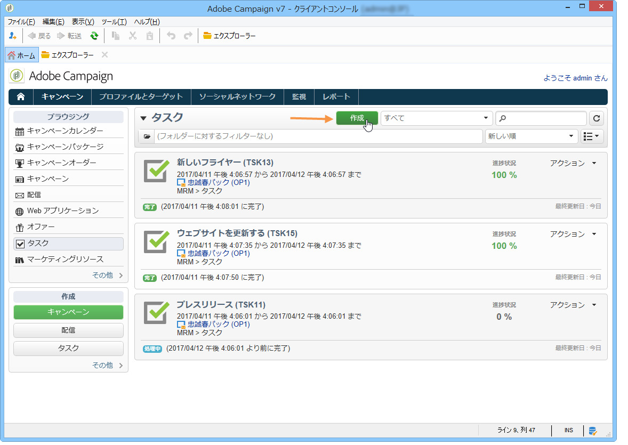Click the refresh list button
The image size is (628, 445).
[597, 118]
